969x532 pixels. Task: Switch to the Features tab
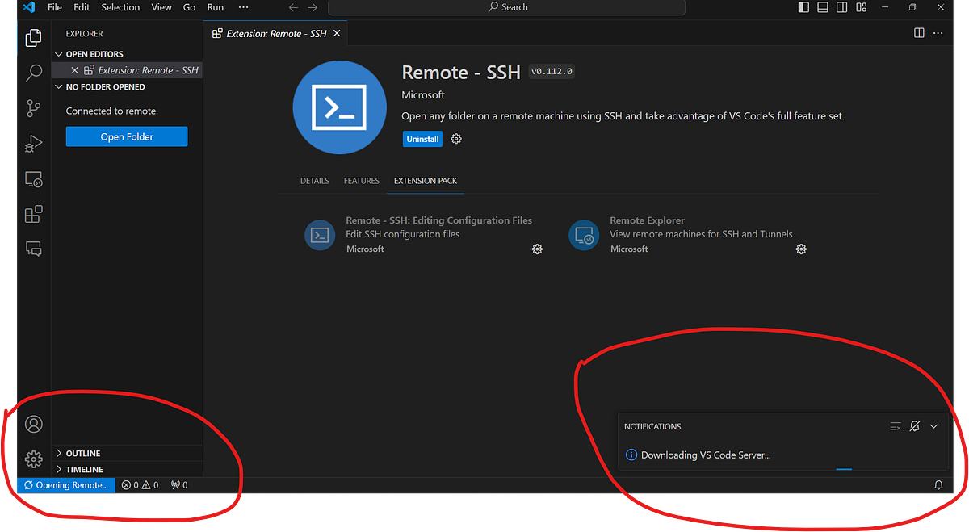click(x=361, y=181)
